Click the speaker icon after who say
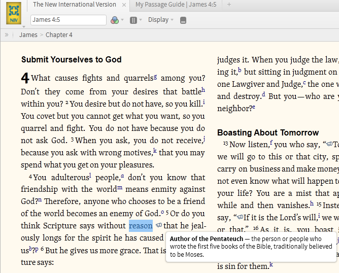The height and width of the screenshot is (273, 339). pyautogui.click(x=329, y=144)
